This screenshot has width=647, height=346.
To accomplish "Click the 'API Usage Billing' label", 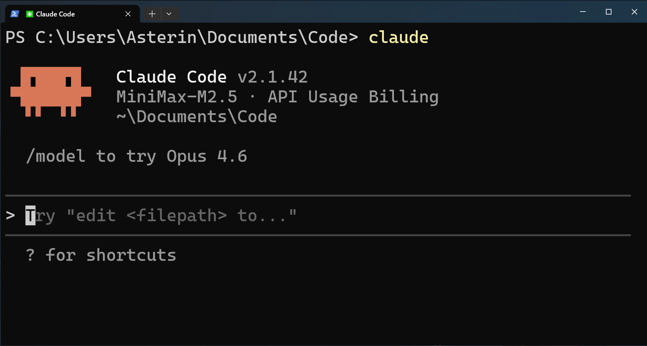I will pyautogui.click(x=353, y=97).
